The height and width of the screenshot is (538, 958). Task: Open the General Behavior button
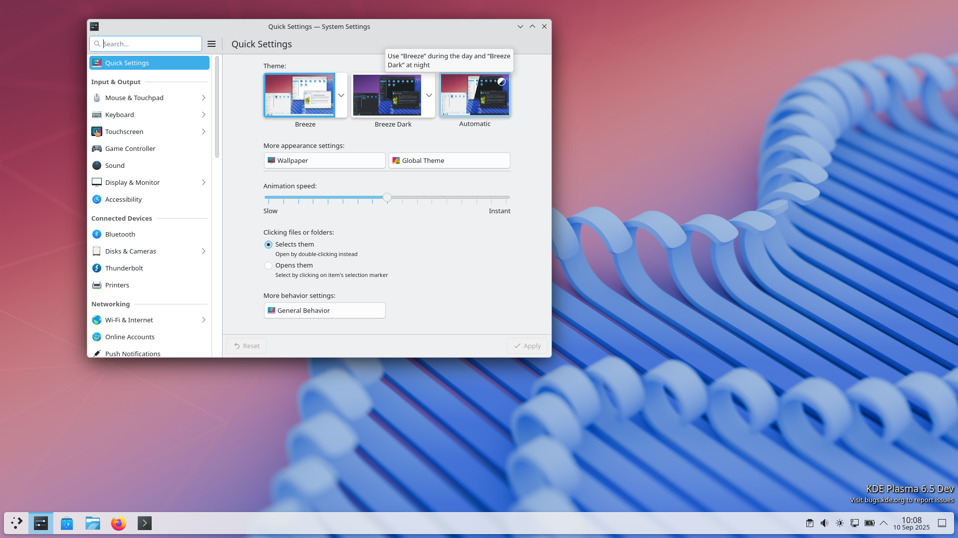pos(324,310)
